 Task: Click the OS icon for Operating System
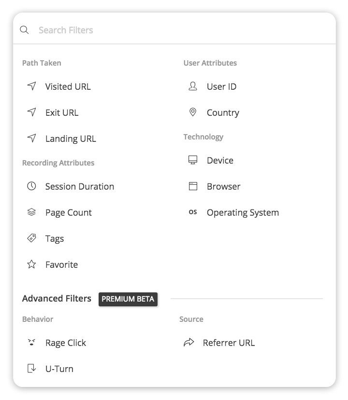coord(193,212)
